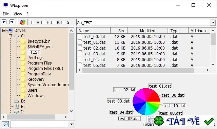This screenshot has height=129, width=217.
Task: Sort by the Size column header
Action: pyautogui.click(x=119, y=31)
